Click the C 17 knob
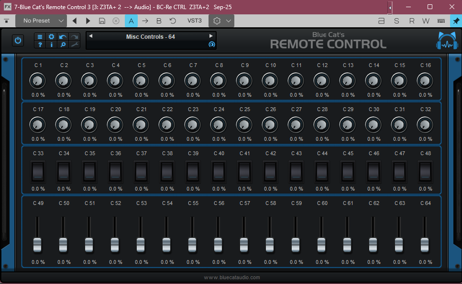462x284 pixels. tap(37, 125)
